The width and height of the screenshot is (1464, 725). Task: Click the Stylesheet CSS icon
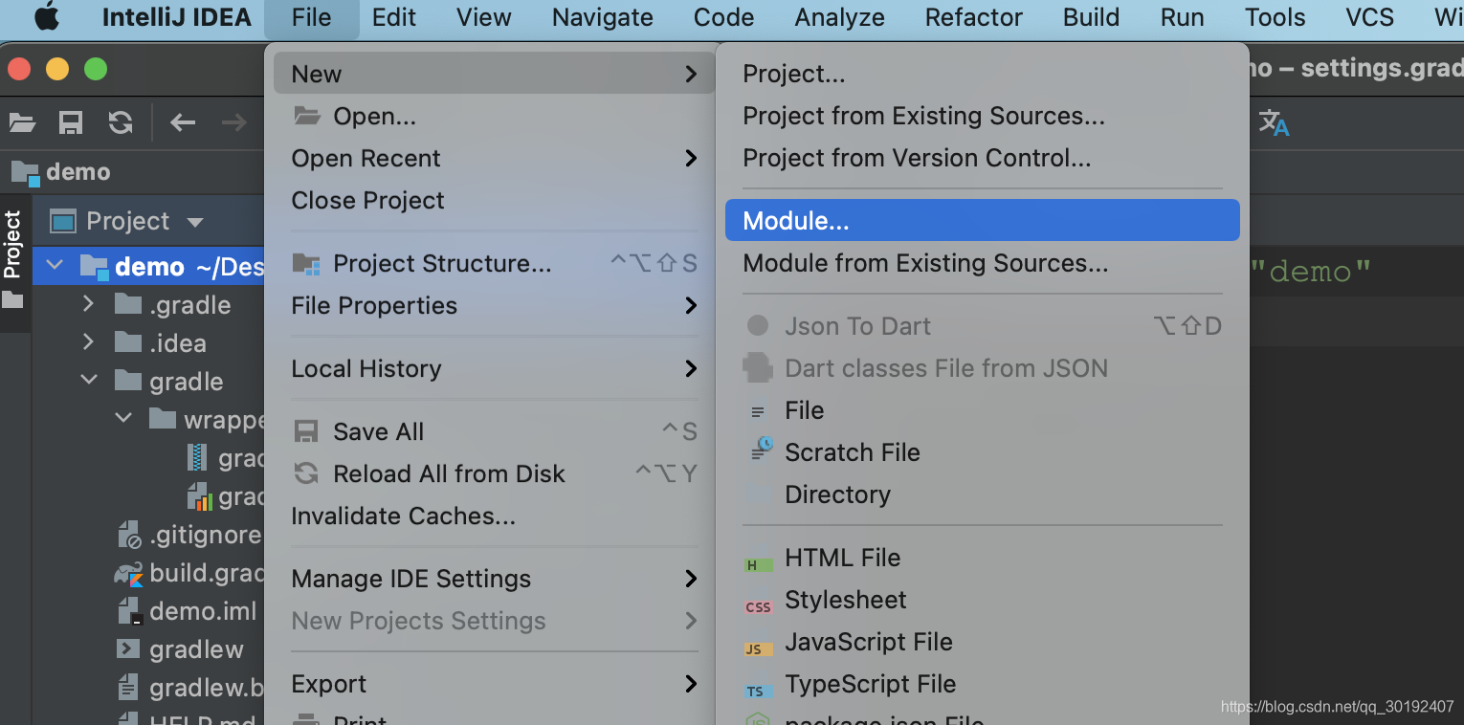[x=758, y=606]
